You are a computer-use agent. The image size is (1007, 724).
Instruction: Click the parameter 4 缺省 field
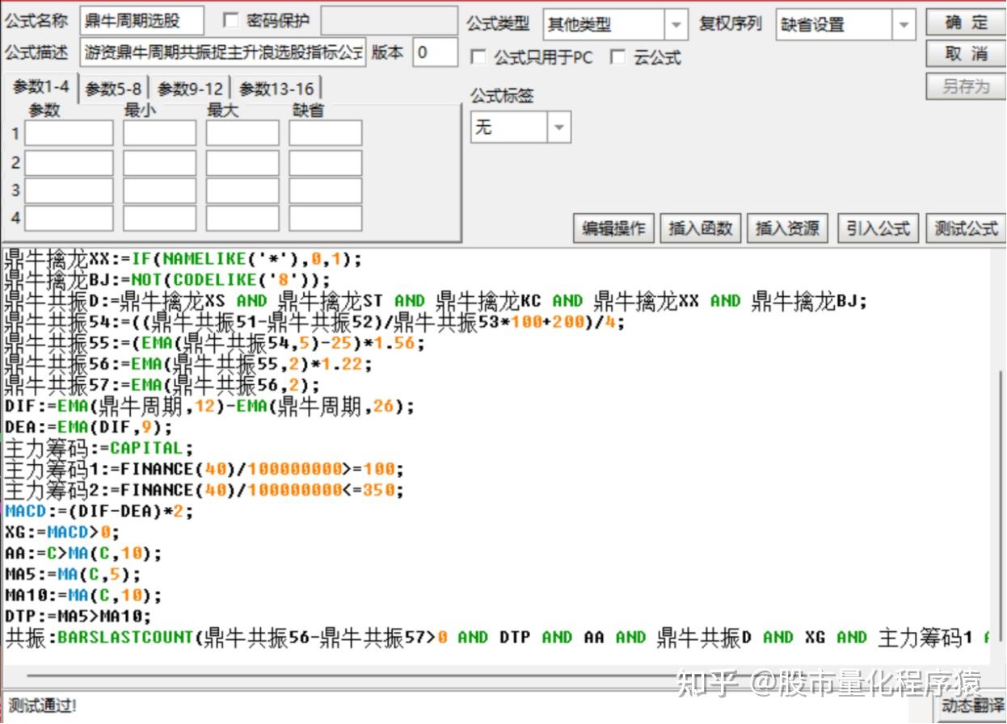tap(325, 218)
